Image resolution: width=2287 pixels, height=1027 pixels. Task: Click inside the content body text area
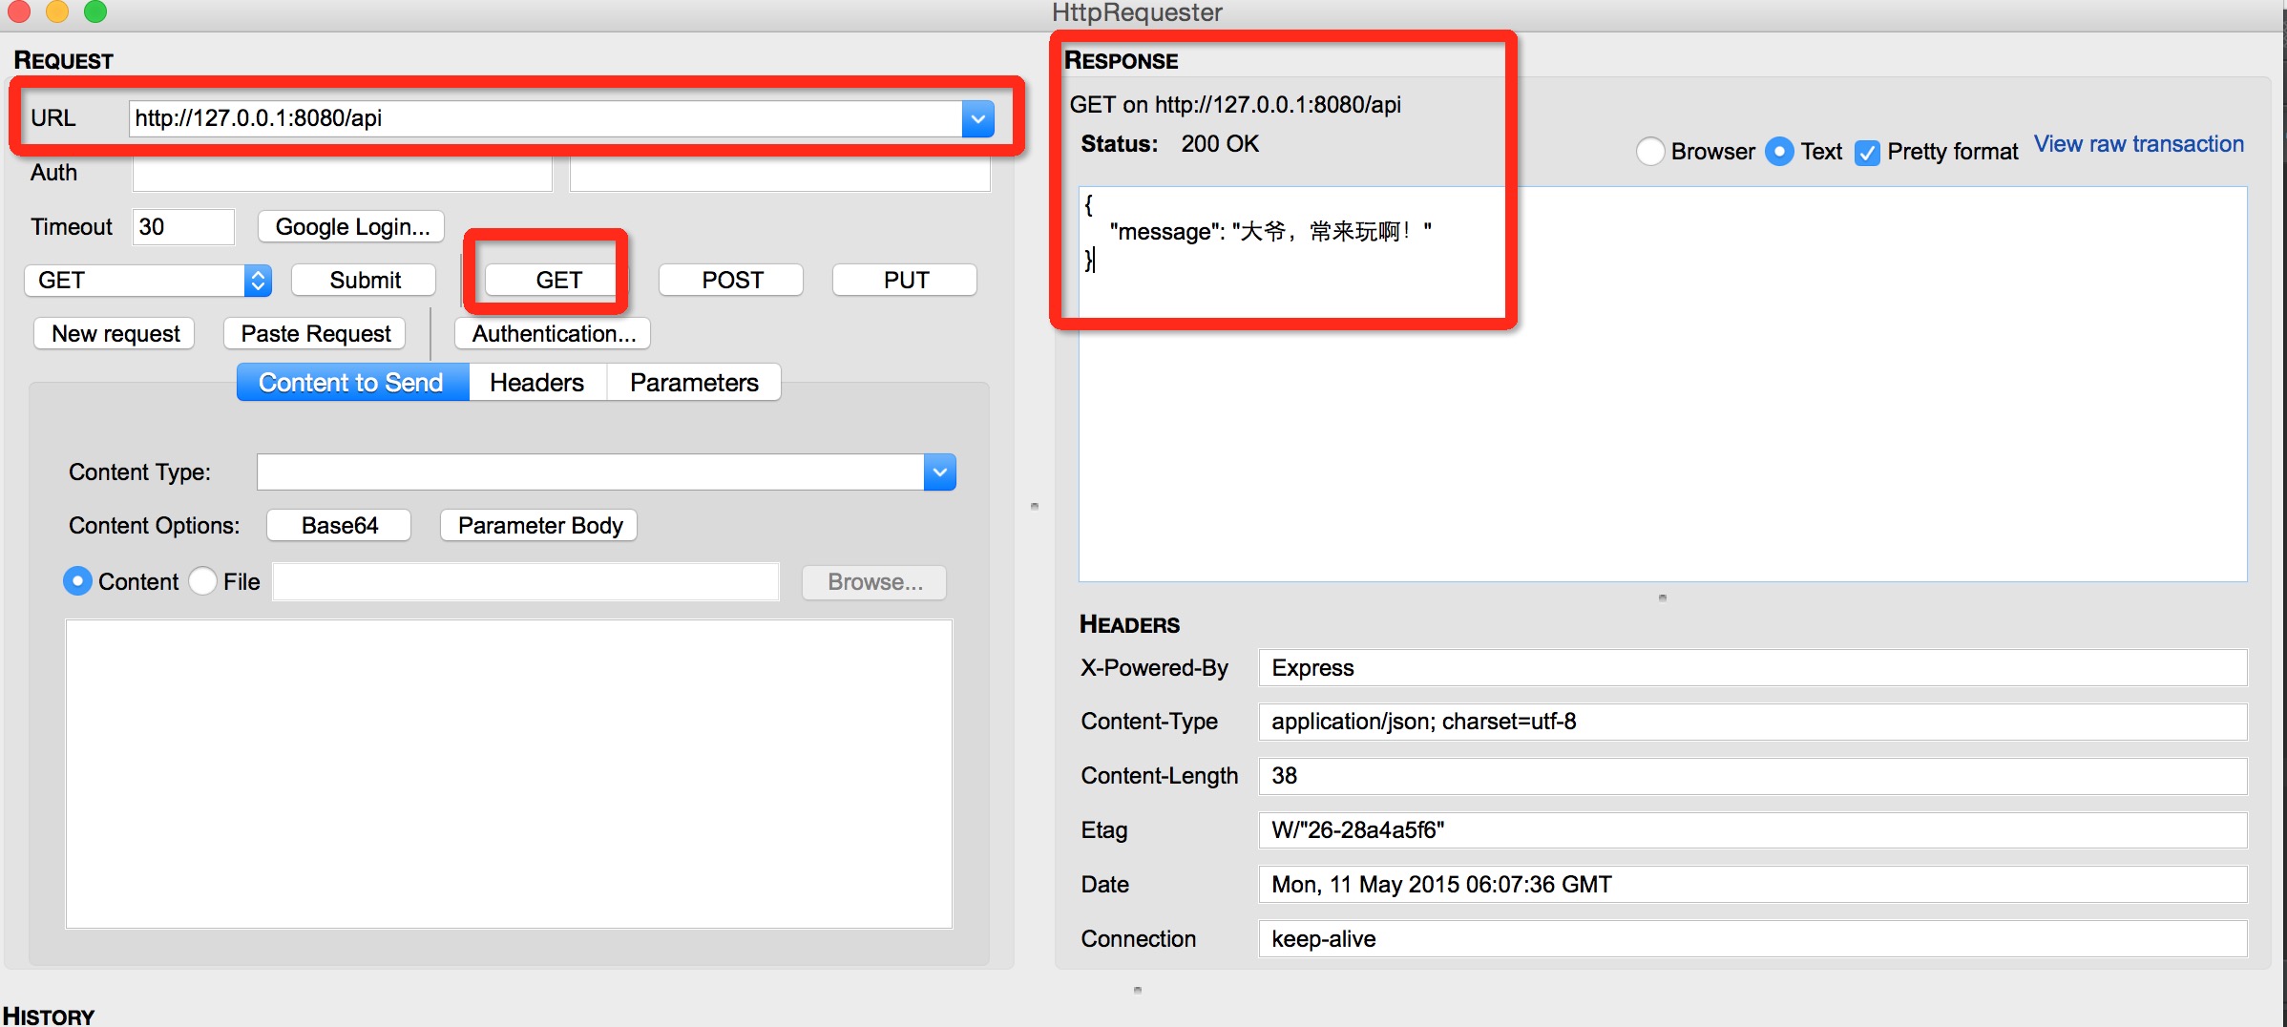pos(509,774)
